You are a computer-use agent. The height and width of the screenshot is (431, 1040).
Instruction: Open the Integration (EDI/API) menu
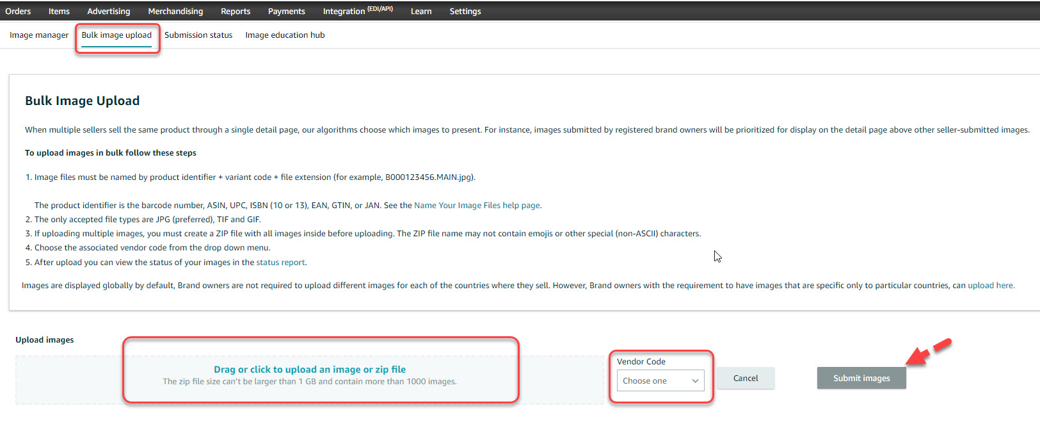coord(358,11)
